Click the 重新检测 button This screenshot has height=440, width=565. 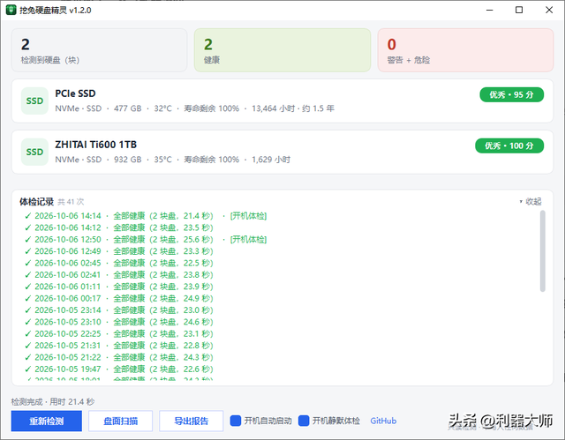click(x=47, y=421)
